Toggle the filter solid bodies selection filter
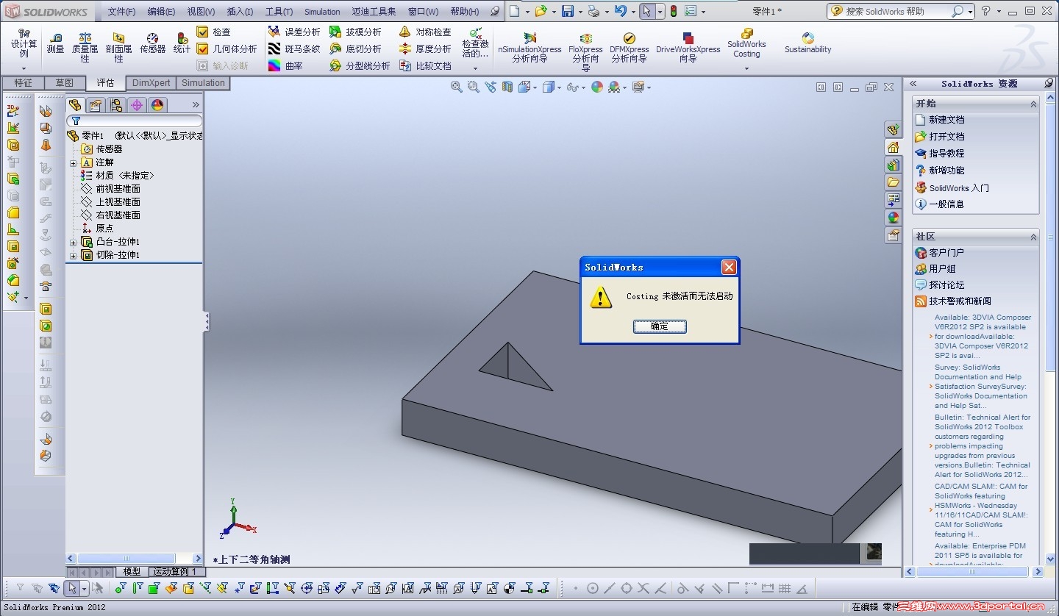Image resolution: width=1059 pixels, height=616 pixels. pos(188,588)
